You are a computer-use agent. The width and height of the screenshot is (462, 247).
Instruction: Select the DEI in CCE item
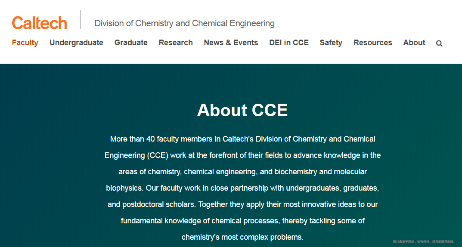point(289,43)
